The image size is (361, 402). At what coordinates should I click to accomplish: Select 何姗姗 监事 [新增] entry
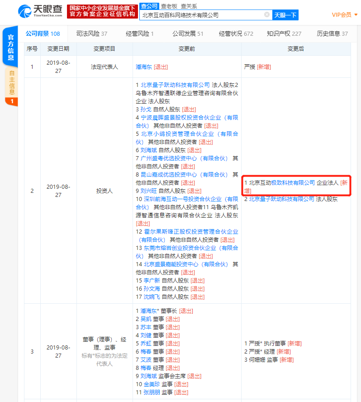click(269, 360)
